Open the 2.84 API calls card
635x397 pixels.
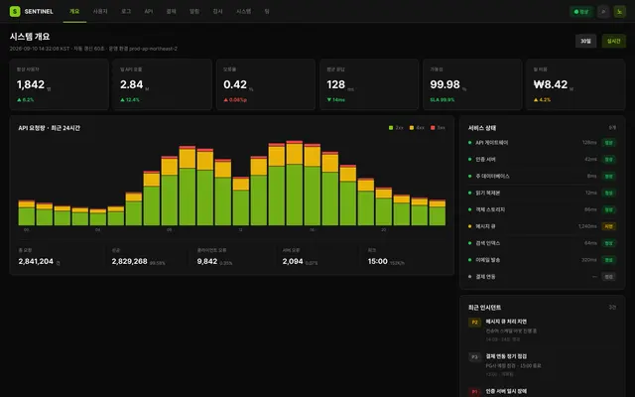tap(163, 84)
